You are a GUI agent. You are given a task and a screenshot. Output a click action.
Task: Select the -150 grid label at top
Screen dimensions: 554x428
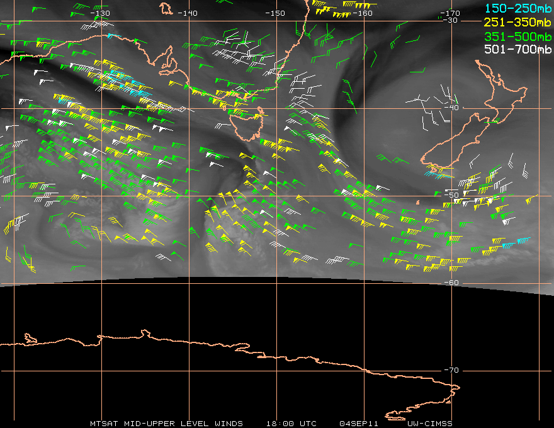coord(275,13)
